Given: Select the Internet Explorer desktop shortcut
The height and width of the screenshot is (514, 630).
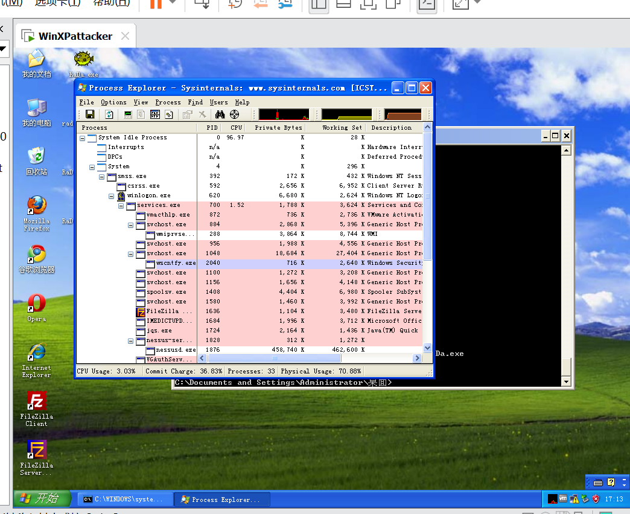Looking at the screenshot, I should [x=36, y=360].
